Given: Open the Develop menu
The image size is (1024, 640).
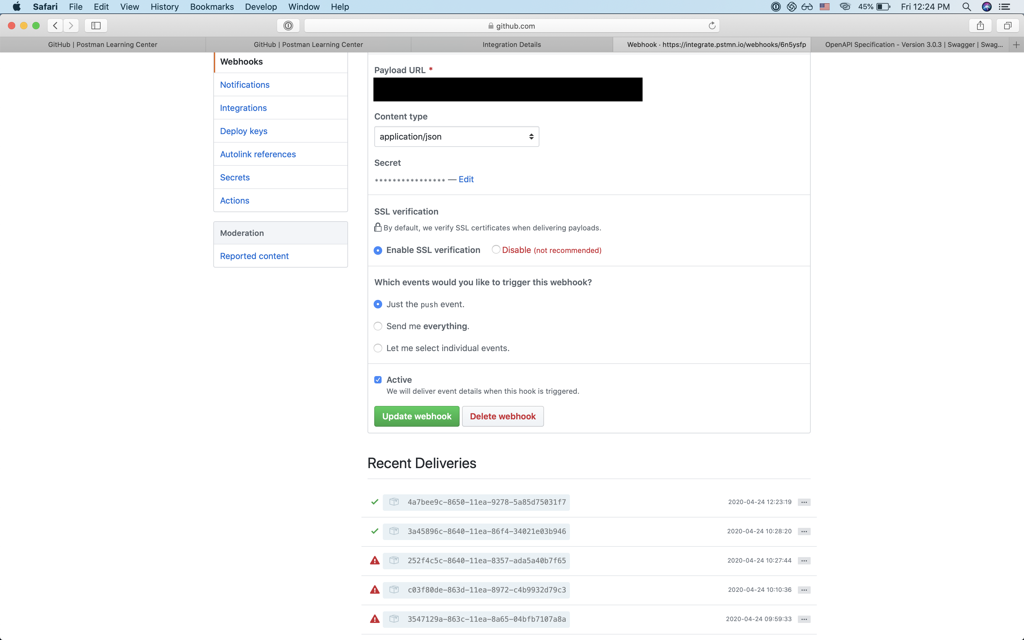Looking at the screenshot, I should pyautogui.click(x=261, y=6).
